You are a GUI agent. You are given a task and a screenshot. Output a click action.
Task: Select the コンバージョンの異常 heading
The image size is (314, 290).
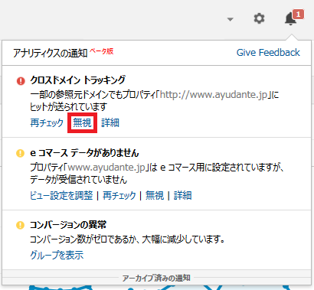[68, 225]
